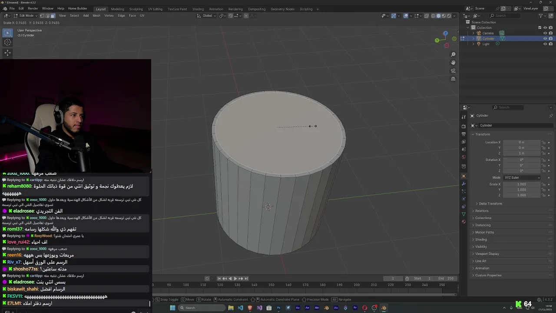Open the File menu
The height and width of the screenshot is (313, 556).
(12, 9)
